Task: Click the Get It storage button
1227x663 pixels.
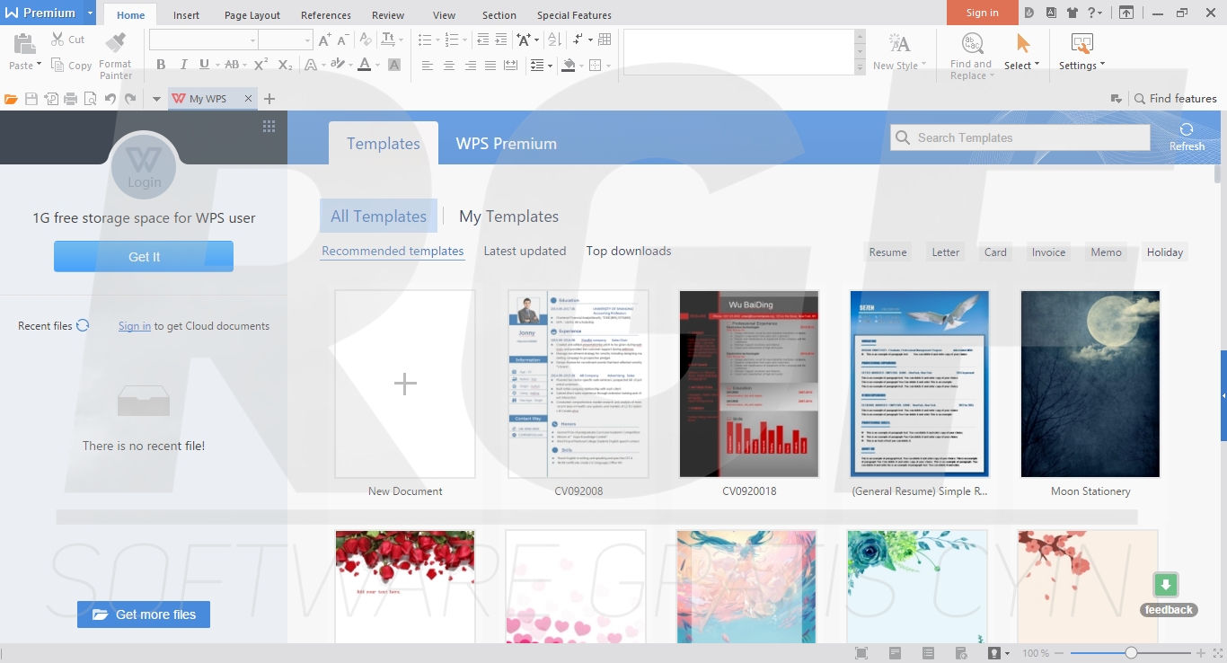Action: 144,256
